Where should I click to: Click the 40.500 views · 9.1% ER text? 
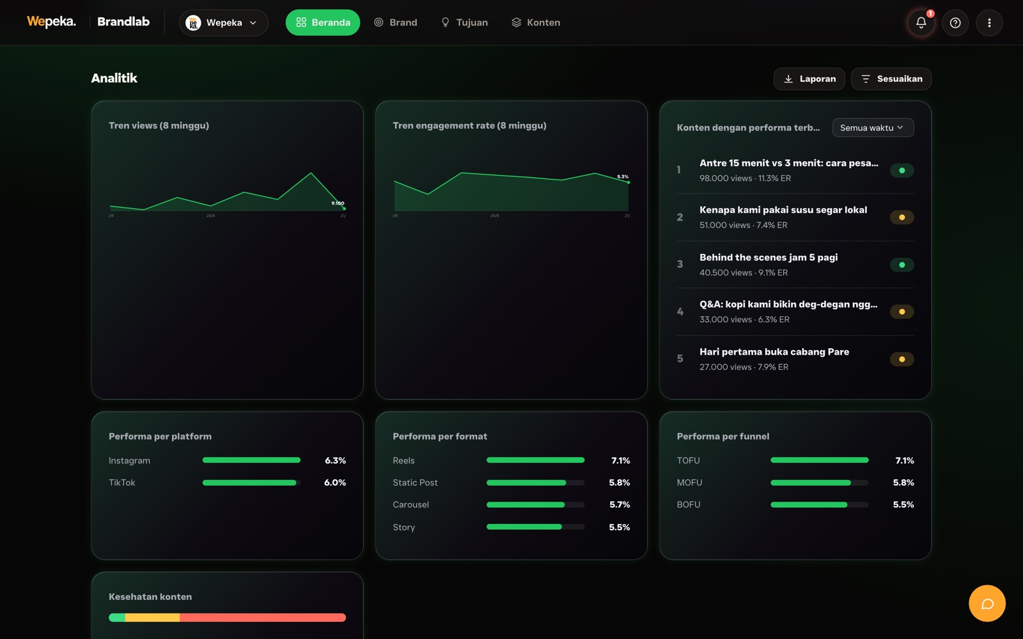click(744, 272)
